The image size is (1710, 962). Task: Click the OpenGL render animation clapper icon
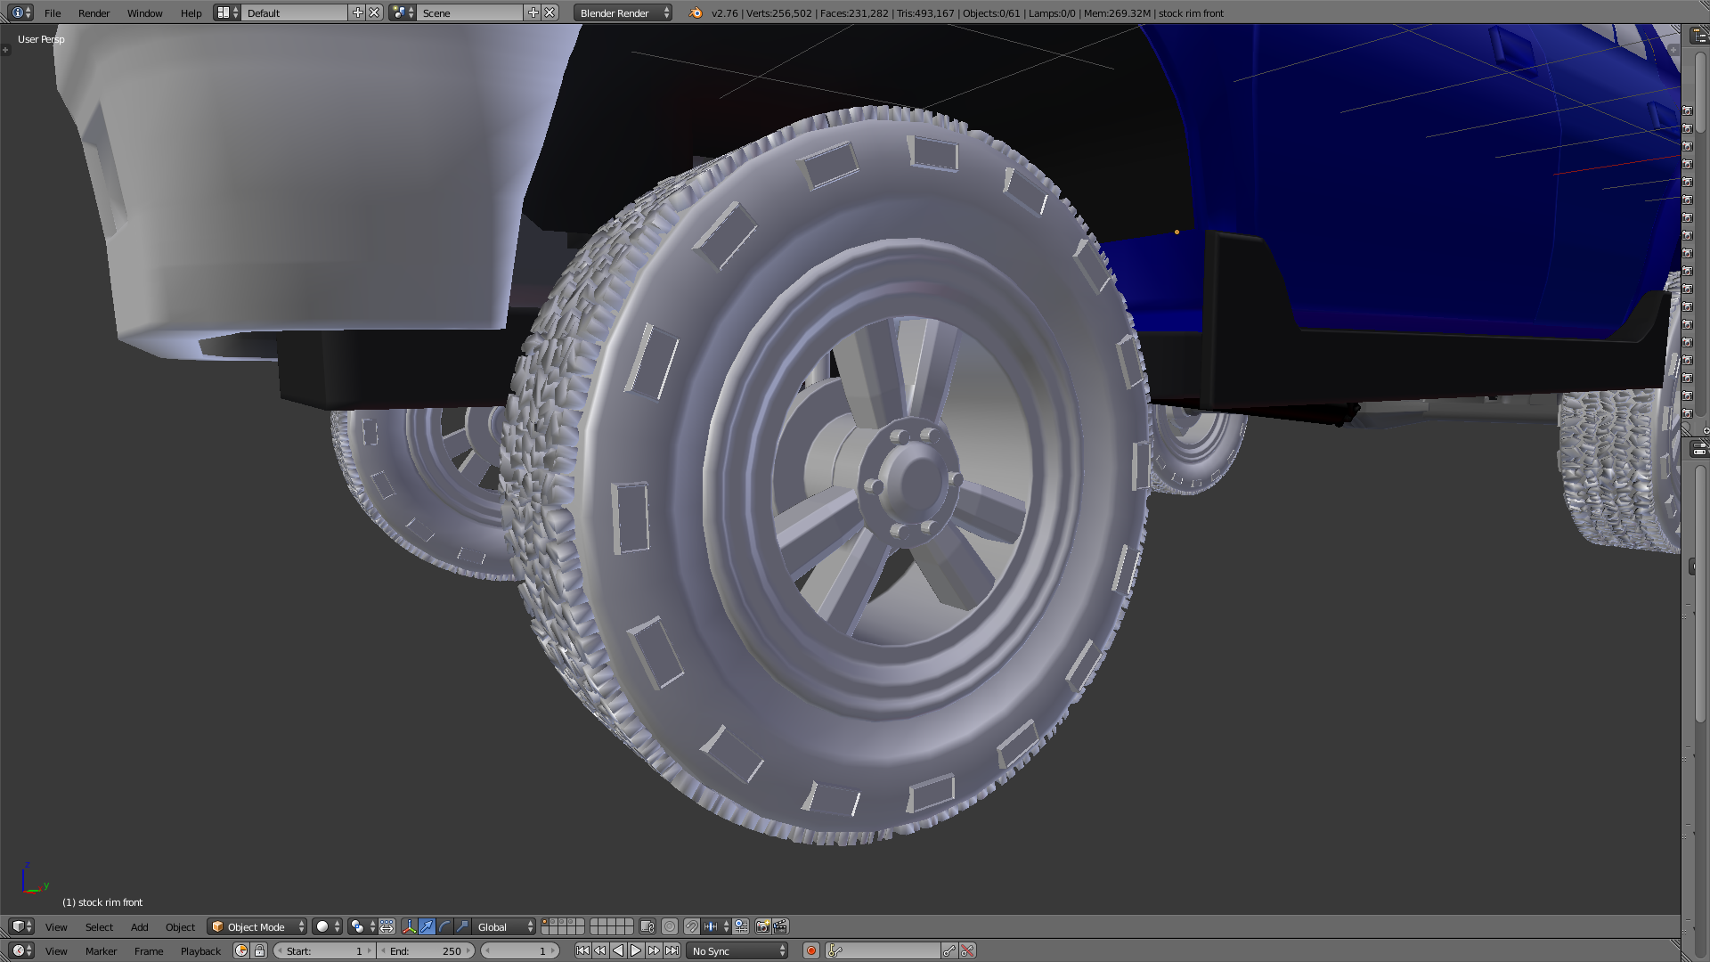[780, 927]
